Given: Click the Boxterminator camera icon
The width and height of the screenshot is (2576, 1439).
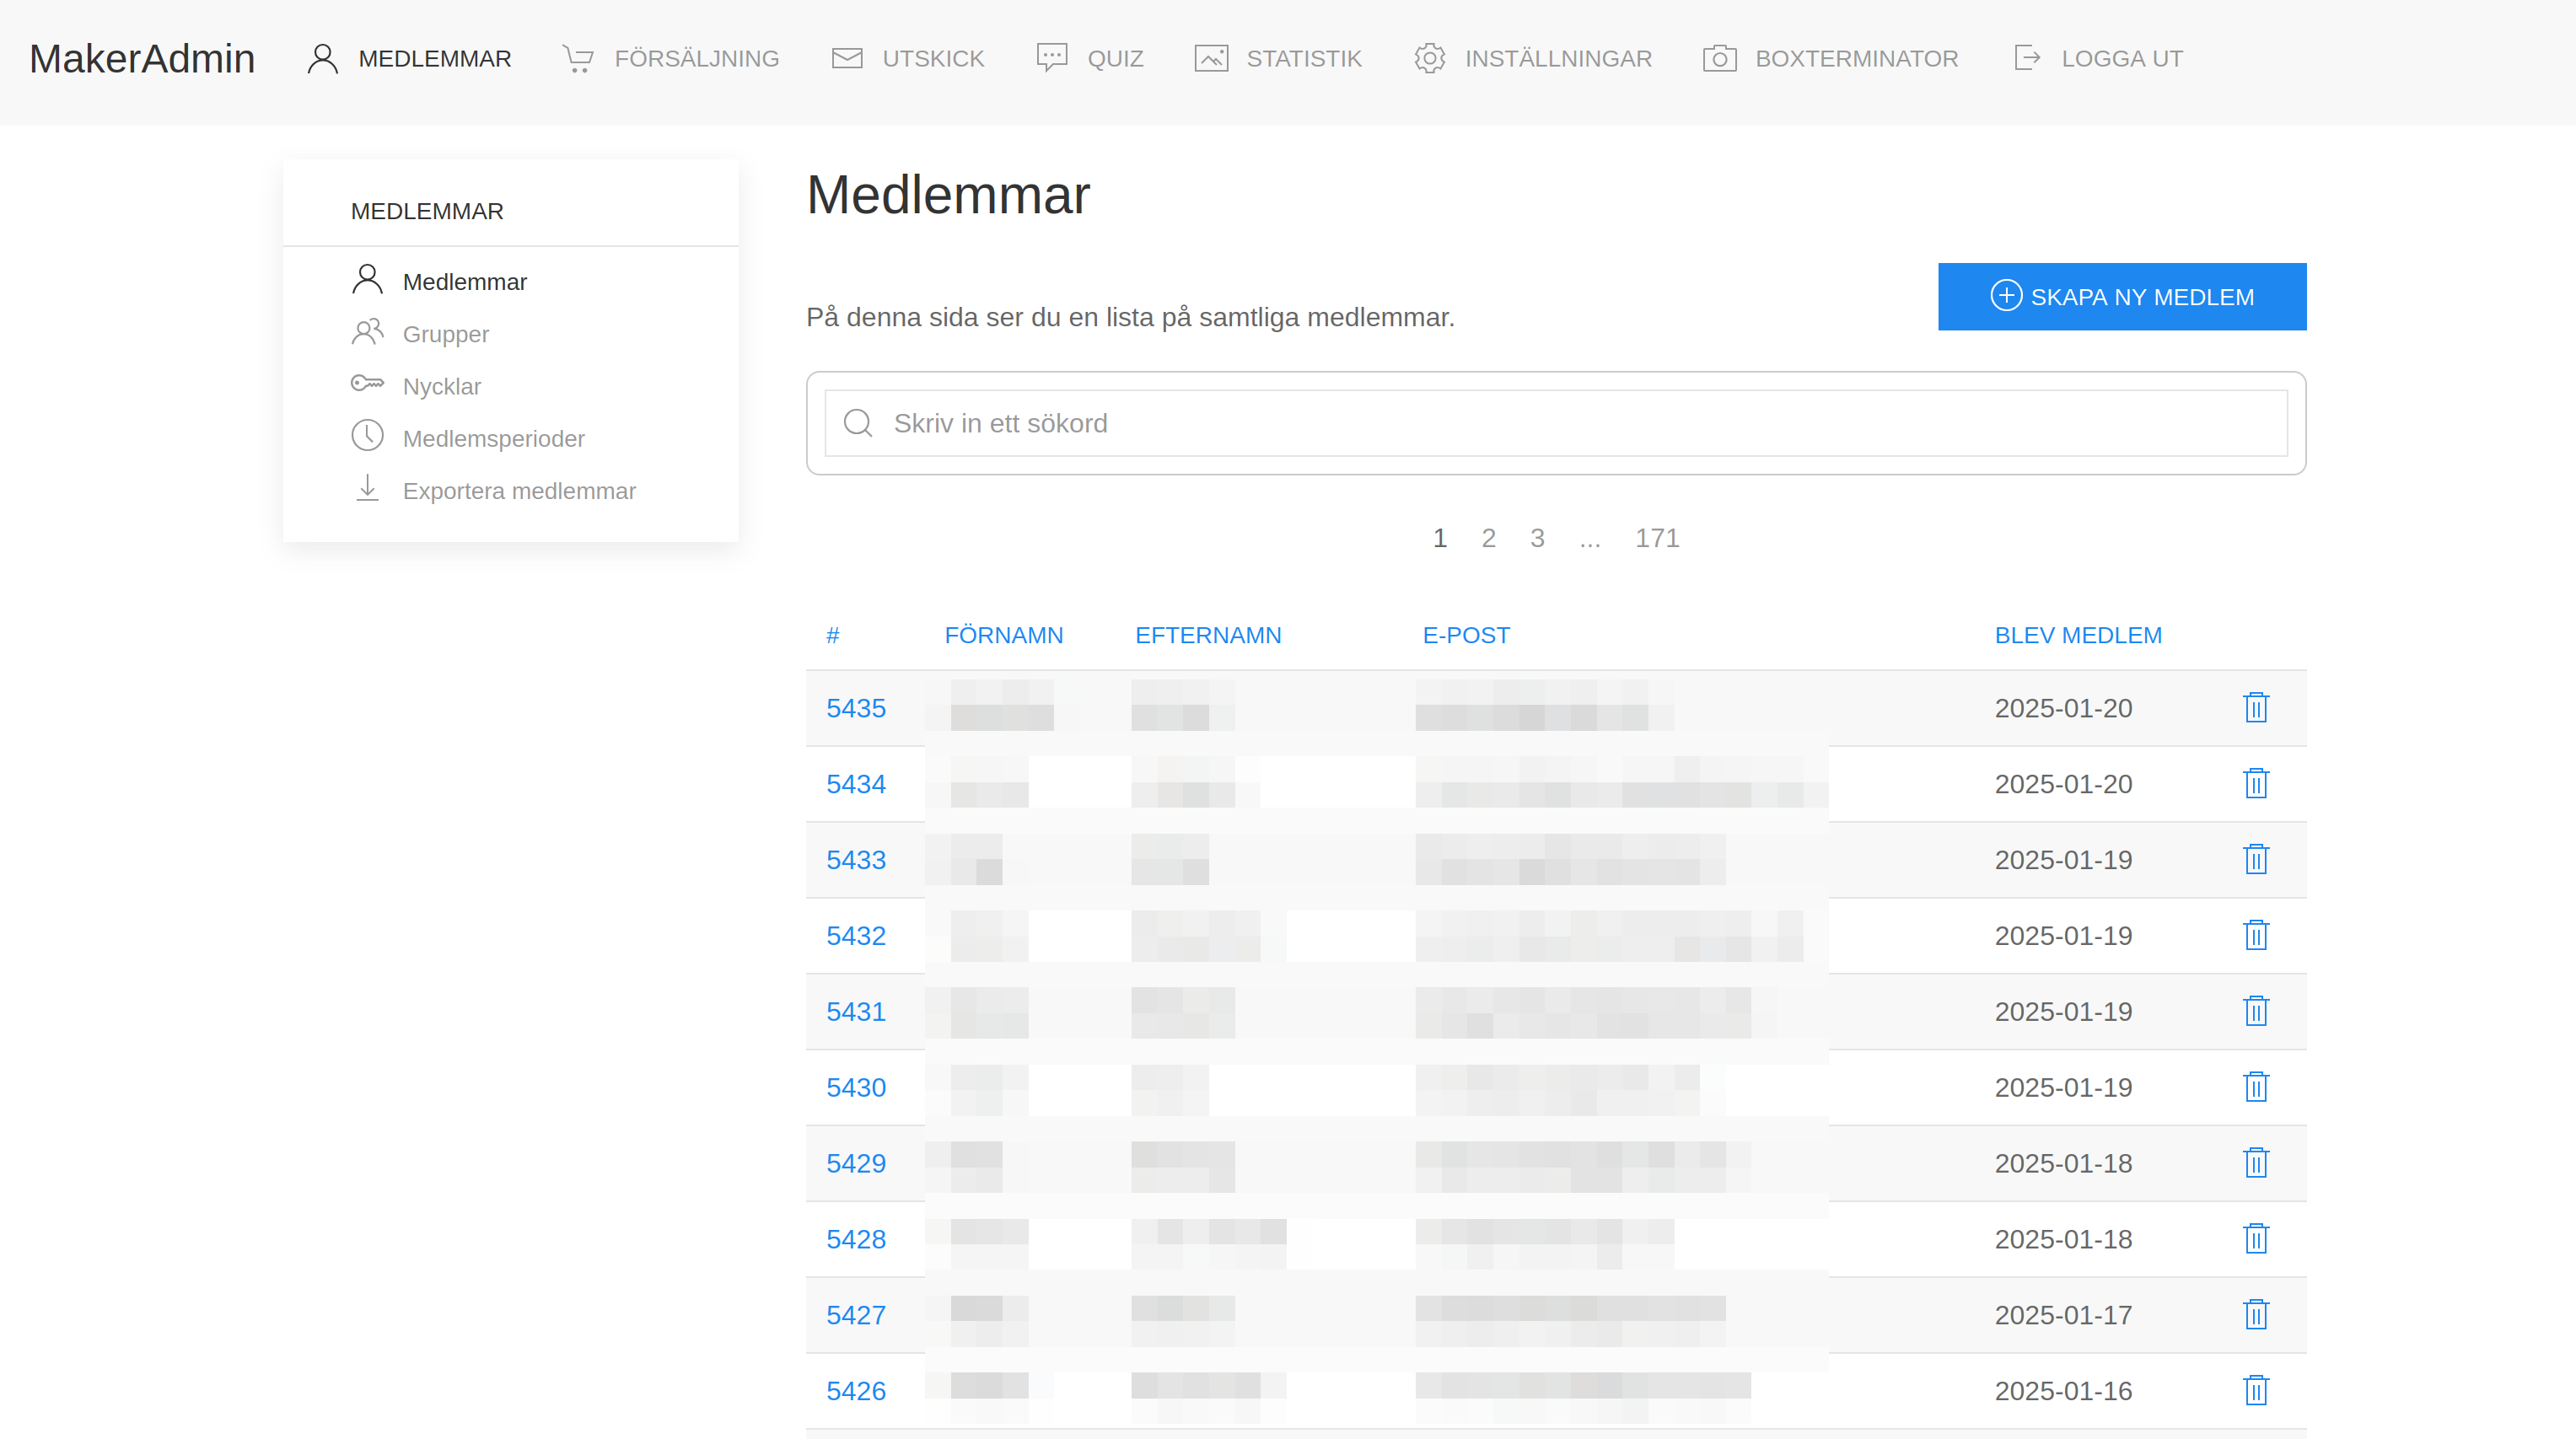Looking at the screenshot, I should coord(1719,59).
